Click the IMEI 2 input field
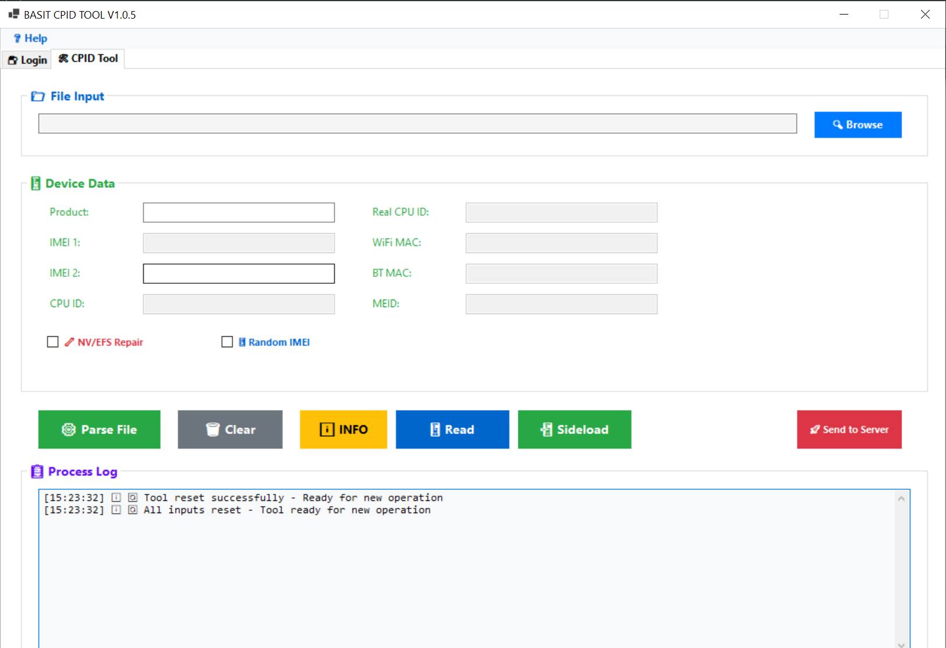Image resolution: width=946 pixels, height=648 pixels. (x=239, y=273)
